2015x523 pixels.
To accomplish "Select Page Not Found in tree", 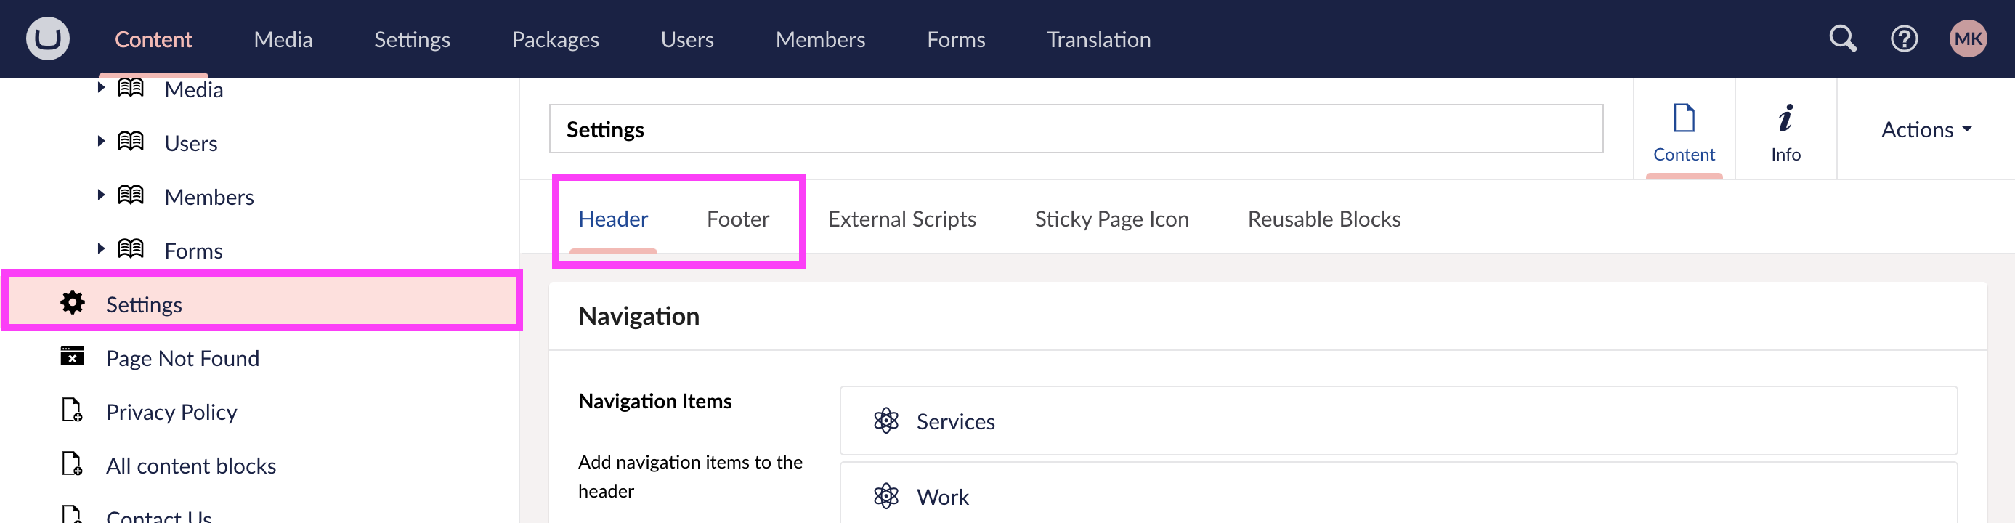I will point(182,358).
